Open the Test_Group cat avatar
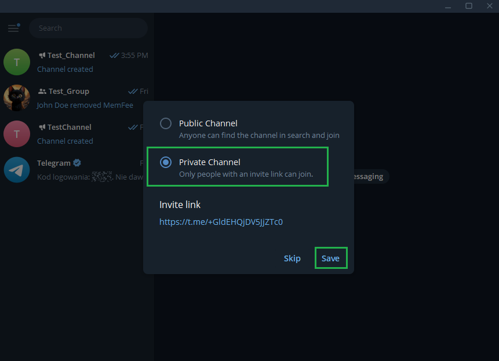The image size is (499, 361). pos(17,98)
